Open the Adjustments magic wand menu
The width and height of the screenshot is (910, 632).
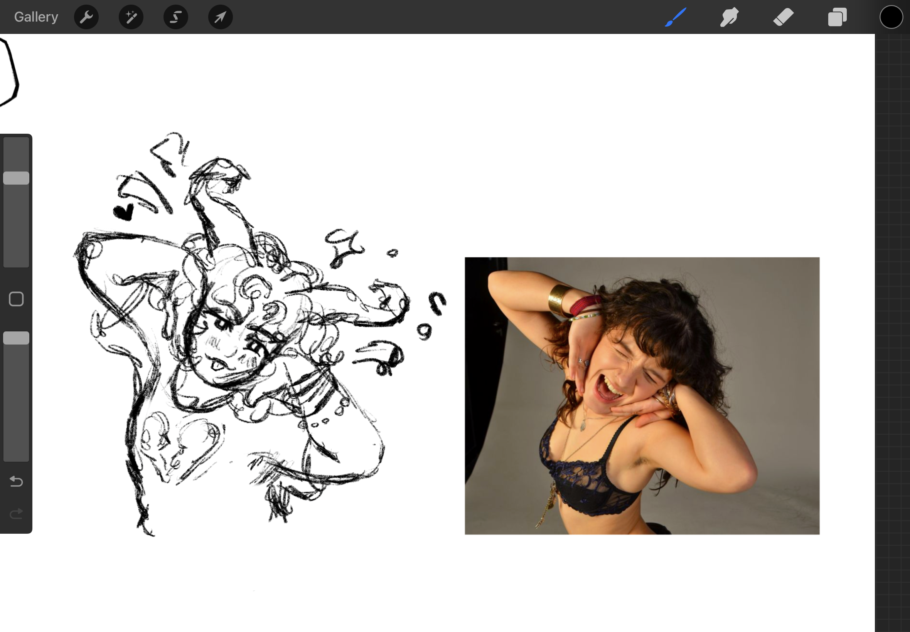(131, 17)
